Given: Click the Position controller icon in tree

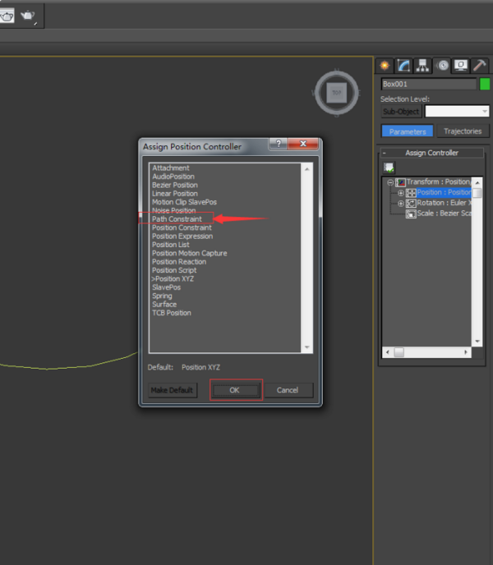Looking at the screenshot, I should [411, 193].
